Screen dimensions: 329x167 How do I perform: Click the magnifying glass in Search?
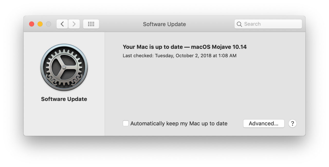[239, 24]
